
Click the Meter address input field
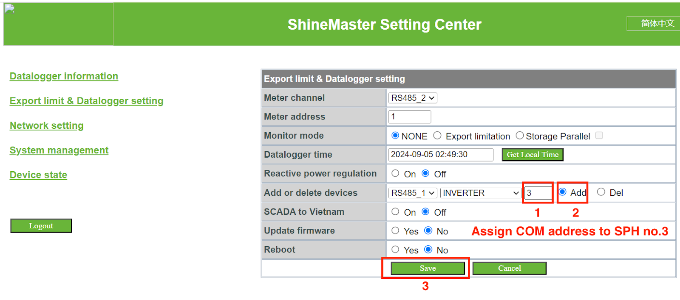(x=410, y=117)
